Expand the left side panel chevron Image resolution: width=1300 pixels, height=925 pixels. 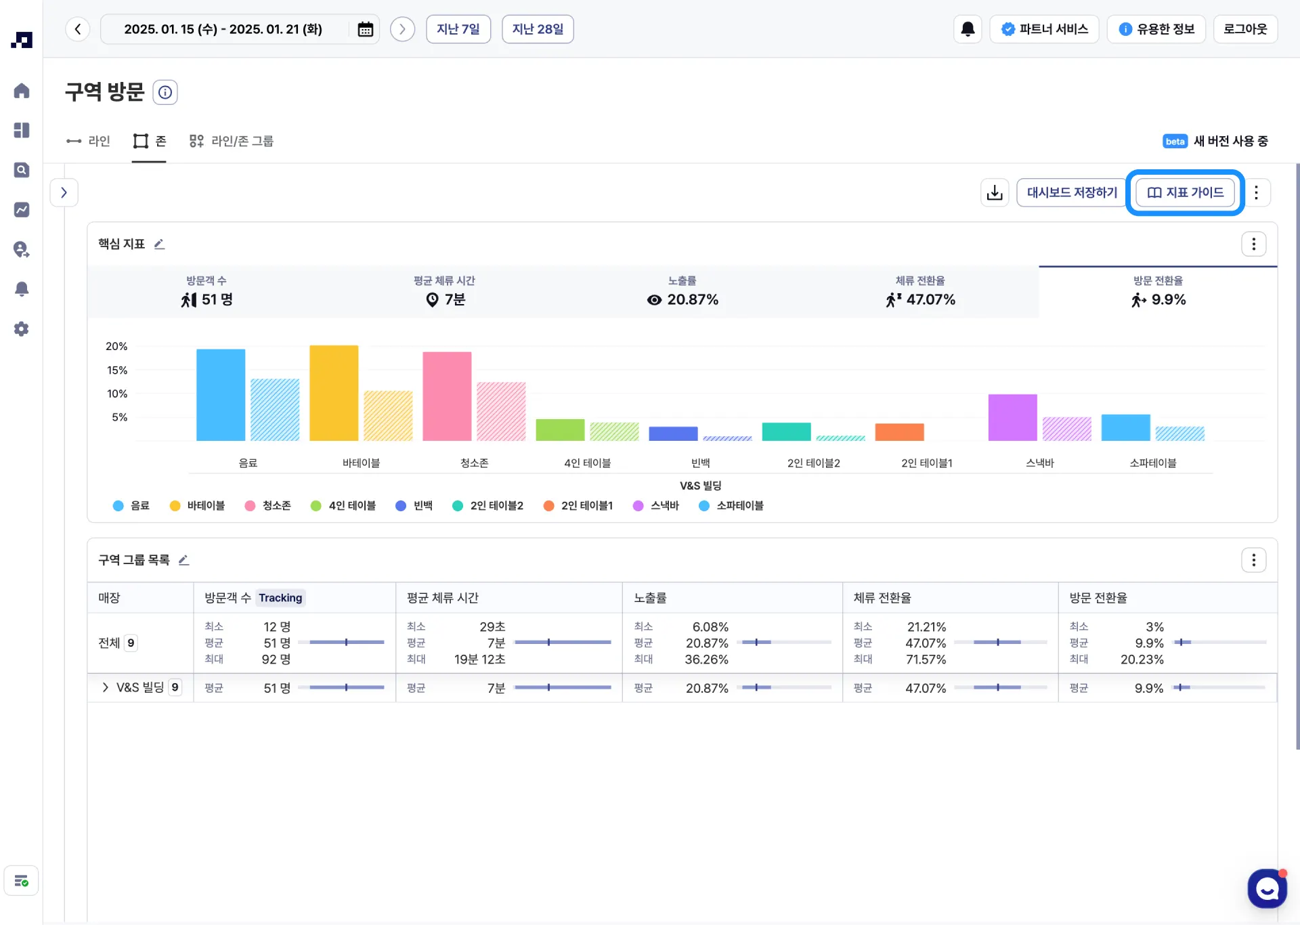pos(64,193)
